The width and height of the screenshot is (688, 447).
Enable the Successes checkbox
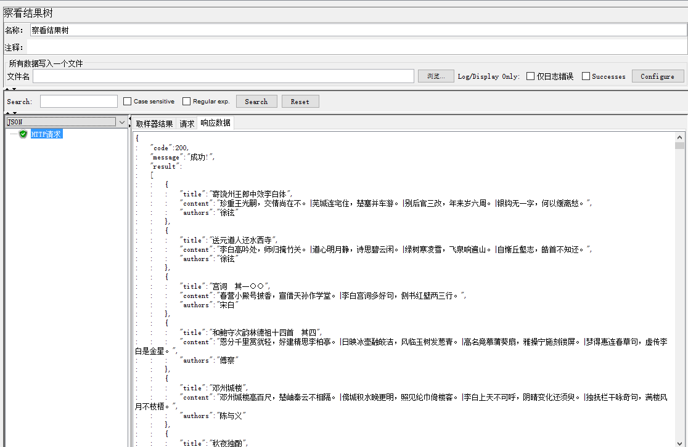coord(586,76)
